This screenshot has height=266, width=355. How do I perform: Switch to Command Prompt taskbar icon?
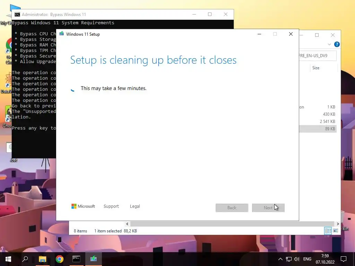pyautogui.click(x=76, y=259)
